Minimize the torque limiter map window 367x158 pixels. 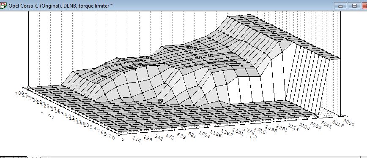pyautogui.click(x=340, y=6)
